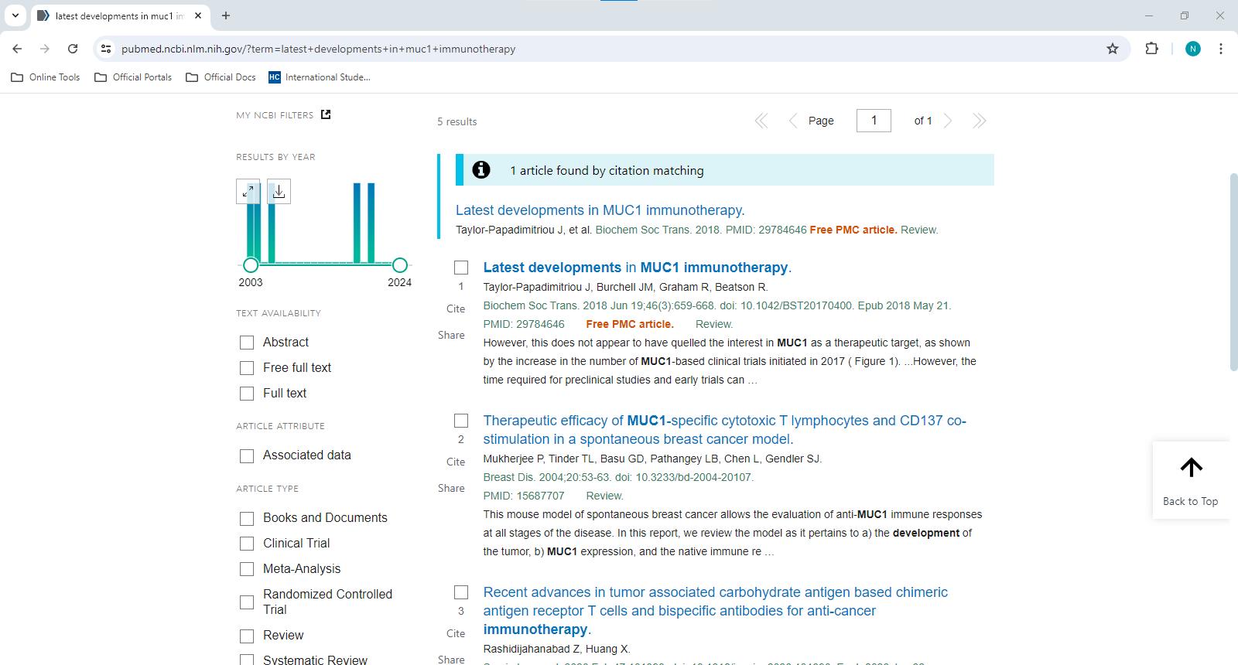Move the 2024 end year slider handle

399,265
